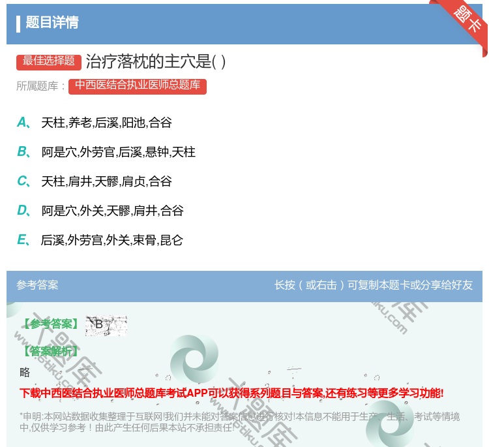This screenshot has width=489, height=447.
Task: Select option E 后溪,外劳宫,外关,束骨,昆仑
Action: (x=112, y=240)
